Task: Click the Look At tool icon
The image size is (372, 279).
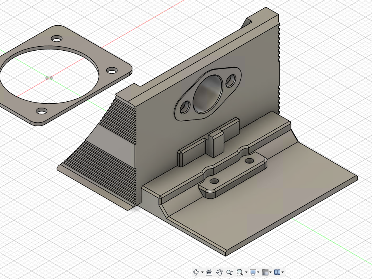Action: [x=209, y=272]
